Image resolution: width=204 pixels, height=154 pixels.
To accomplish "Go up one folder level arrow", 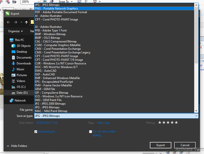I will coord(27,22).
